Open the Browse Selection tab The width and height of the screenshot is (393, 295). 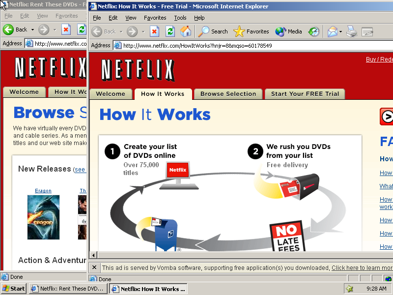pyautogui.click(x=228, y=94)
